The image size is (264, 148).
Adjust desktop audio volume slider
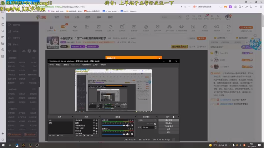pos(114,125)
